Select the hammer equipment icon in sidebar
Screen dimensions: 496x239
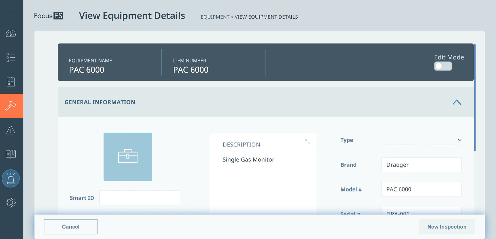(11, 106)
